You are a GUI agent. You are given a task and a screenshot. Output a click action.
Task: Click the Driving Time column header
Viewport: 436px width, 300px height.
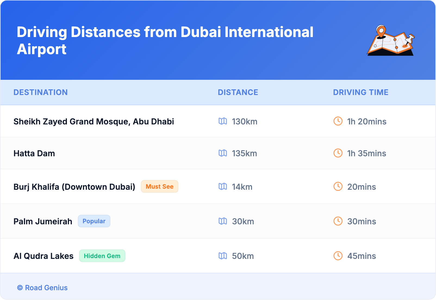(360, 92)
